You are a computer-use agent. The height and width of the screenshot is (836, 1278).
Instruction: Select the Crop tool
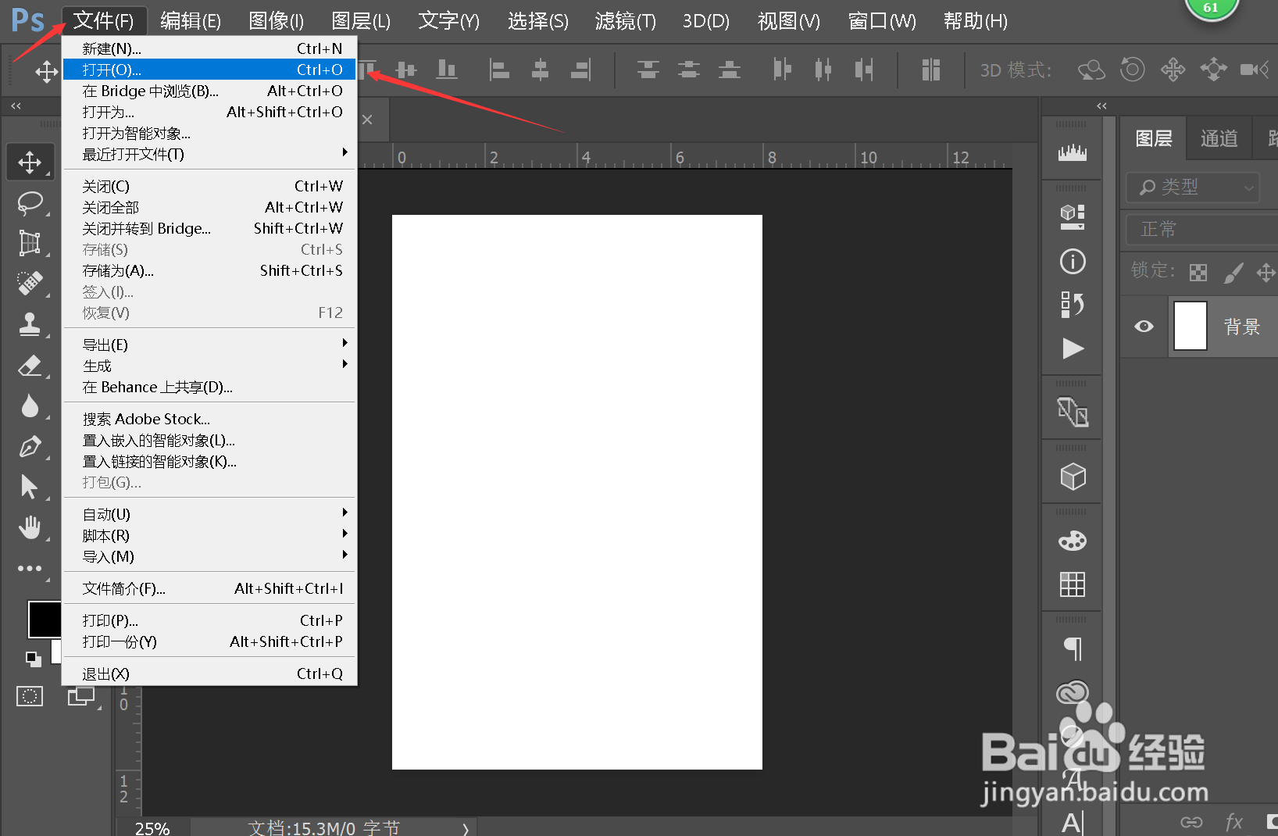point(30,243)
